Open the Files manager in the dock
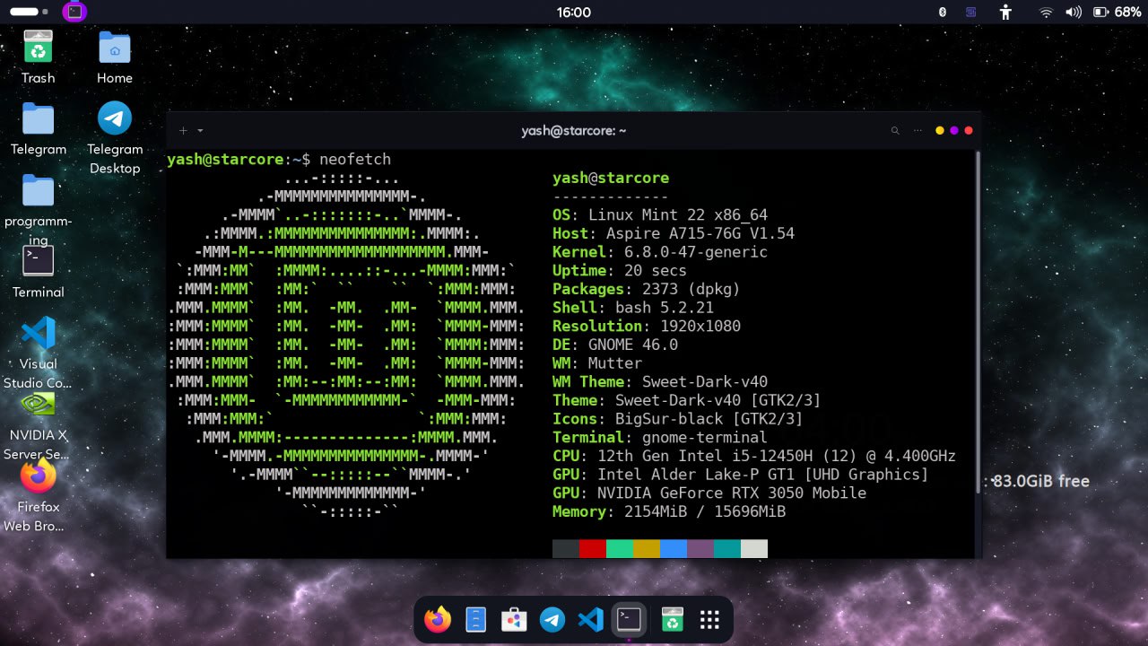The height and width of the screenshot is (646, 1148). click(x=476, y=619)
